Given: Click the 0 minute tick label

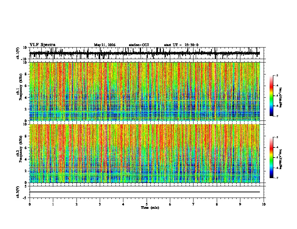Looking at the screenshot, I should click(x=30, y=204).
